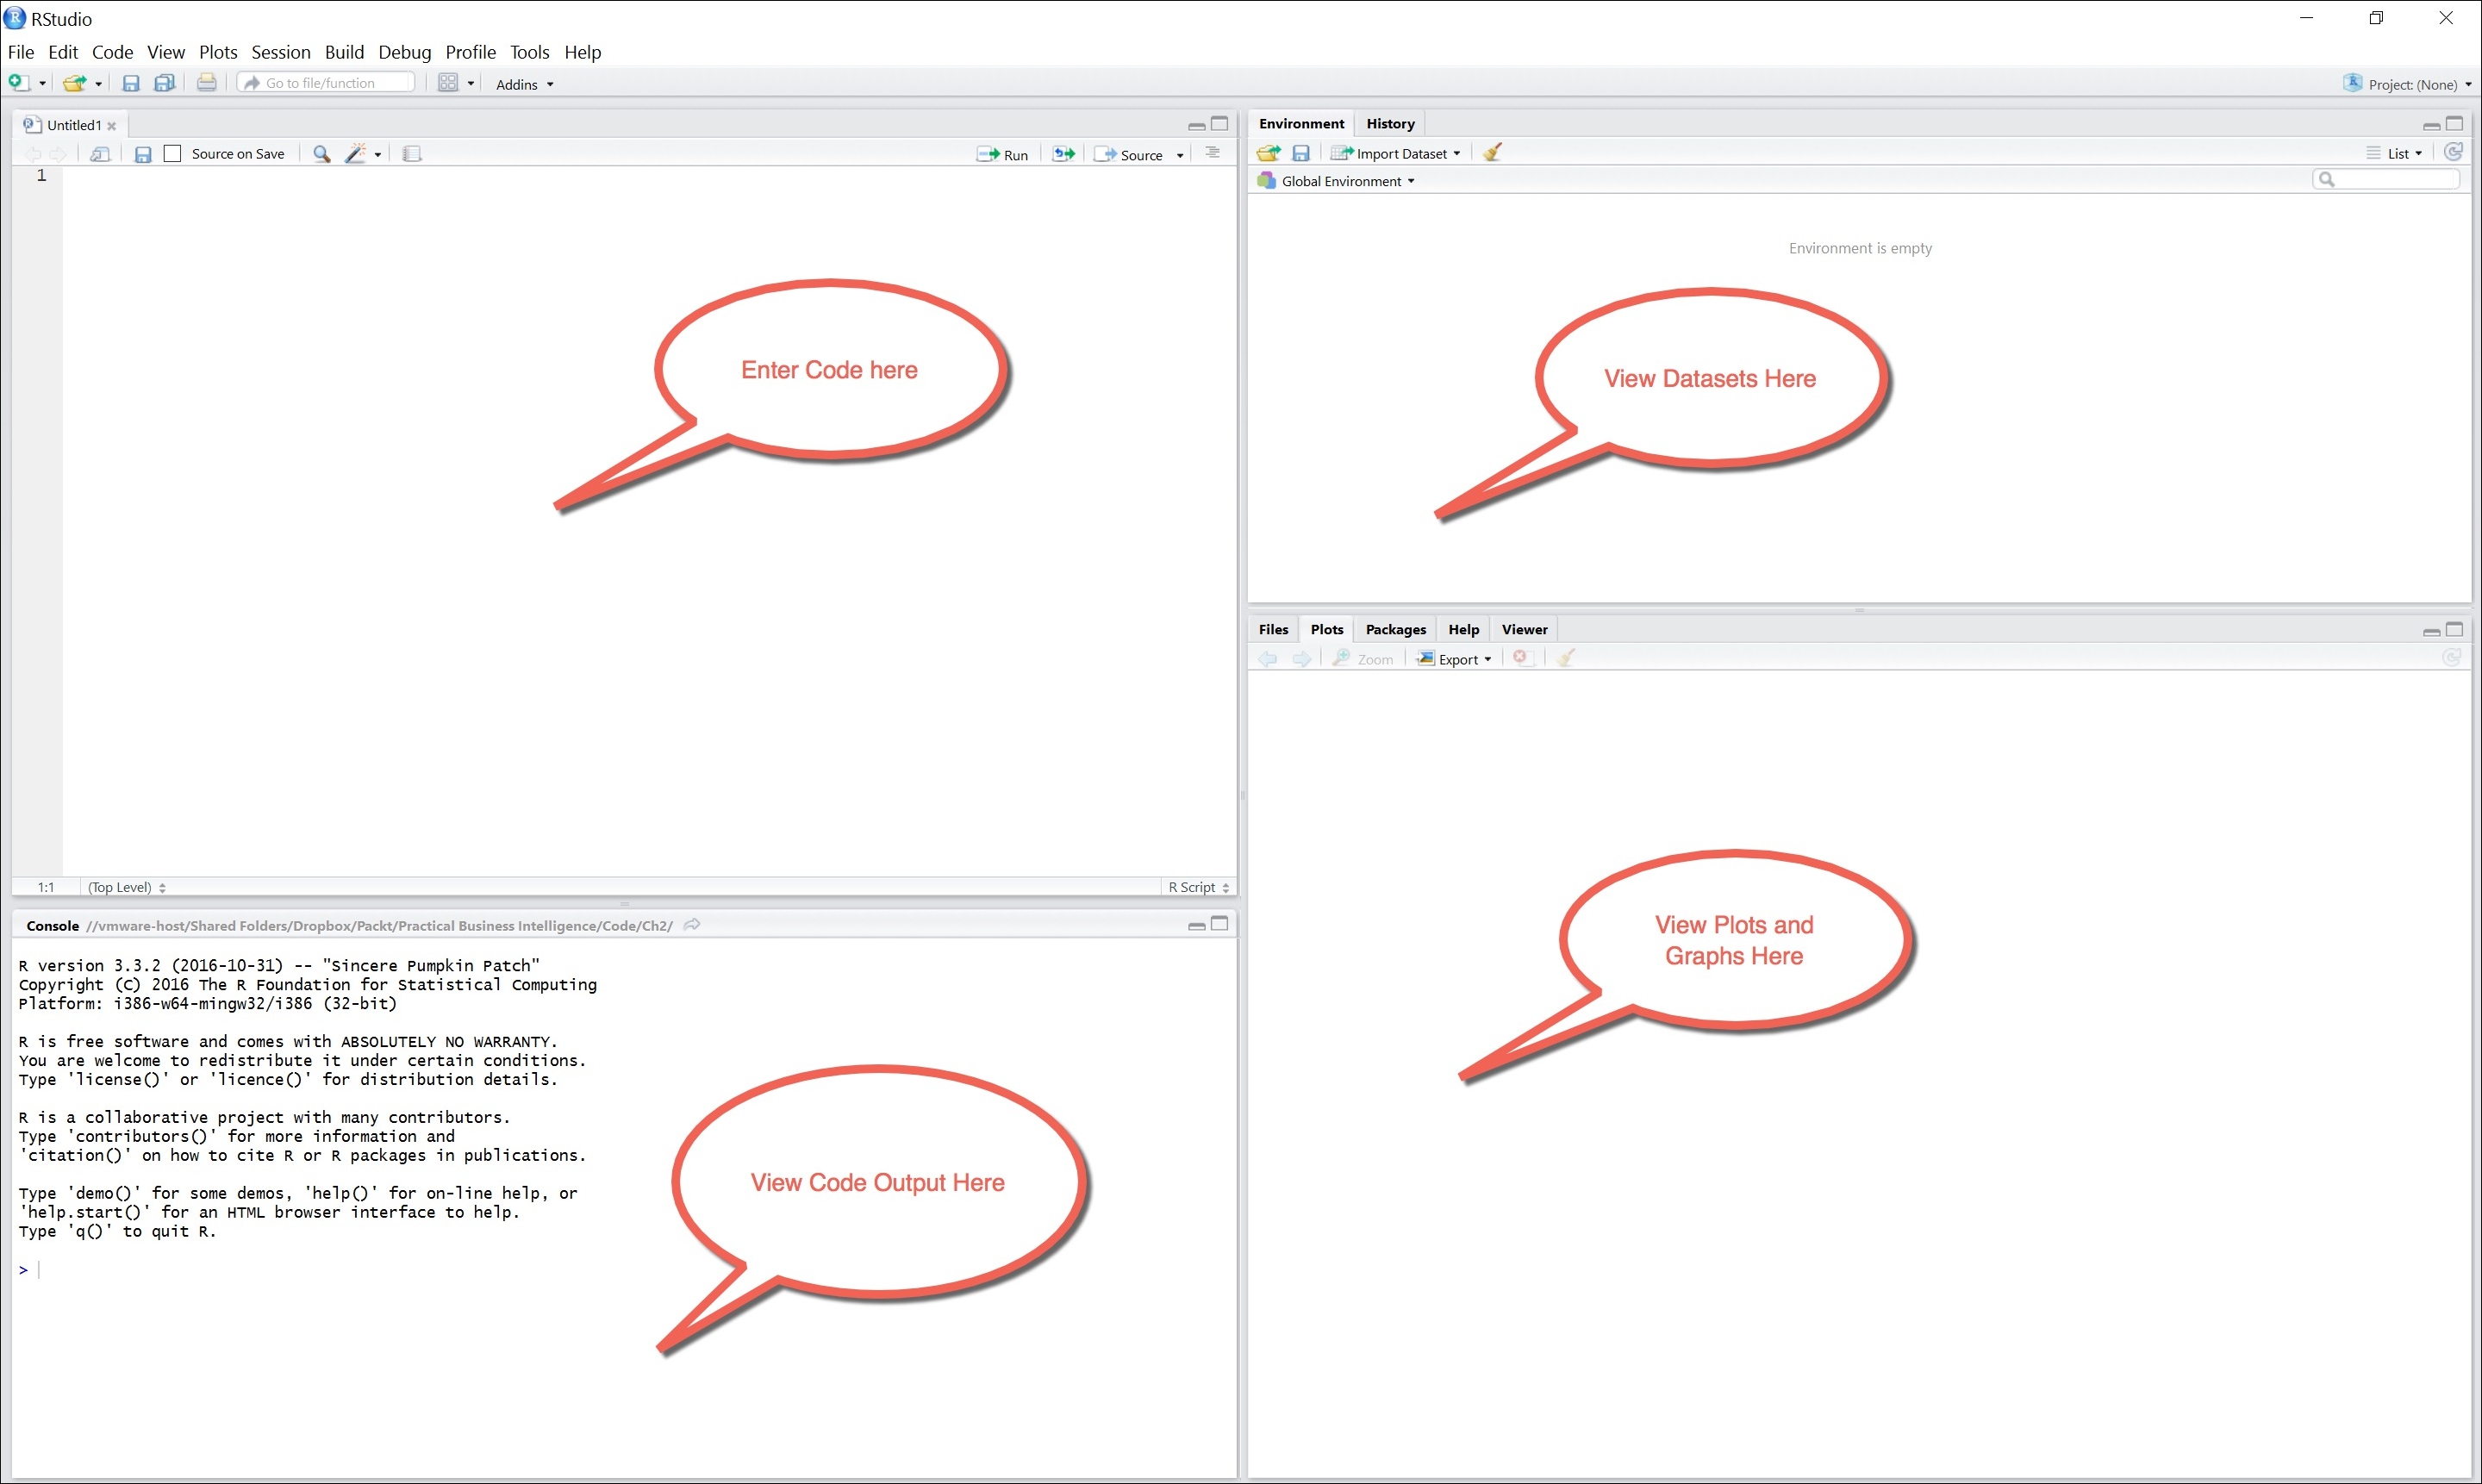This screenshot has width=2482, height=1484.
Task: Switch to the Viewer tab
Action: 1524,630
